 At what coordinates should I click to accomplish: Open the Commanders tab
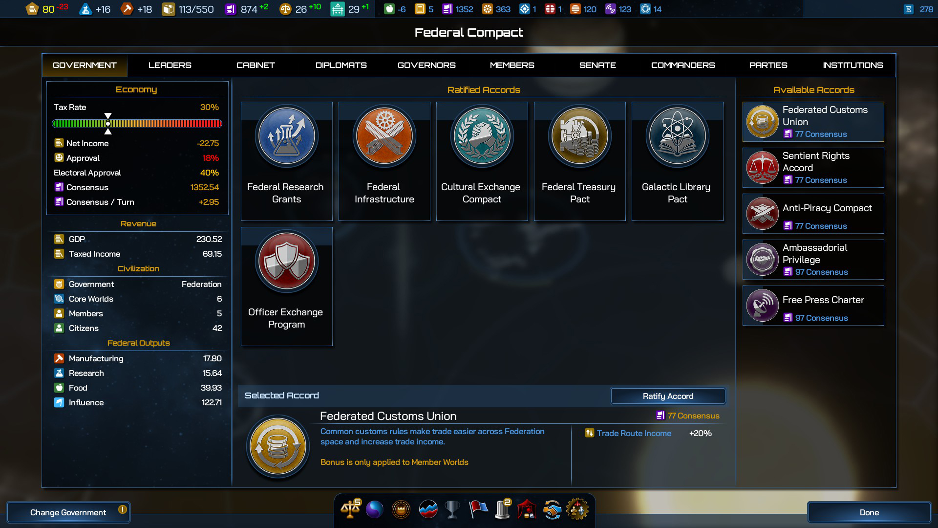[683, 65]
